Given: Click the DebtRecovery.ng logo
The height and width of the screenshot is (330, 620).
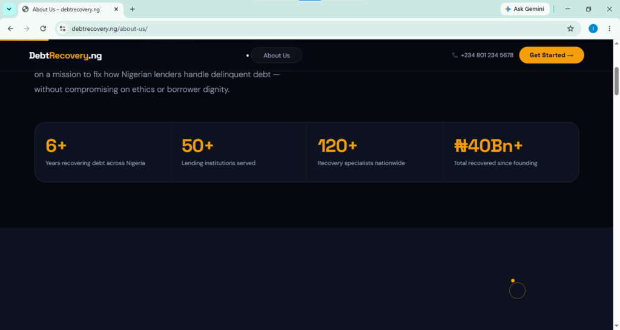Looking at the screenshot, I should point(65,56).
